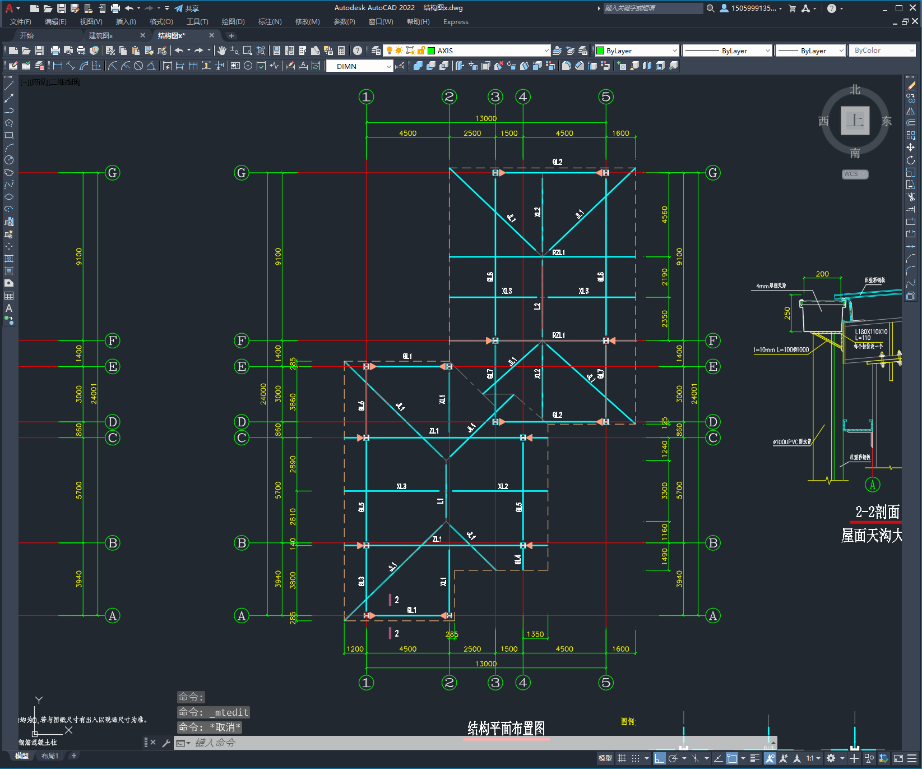
Task: Click the Plot (print) icon
Action: pos(55,50)
